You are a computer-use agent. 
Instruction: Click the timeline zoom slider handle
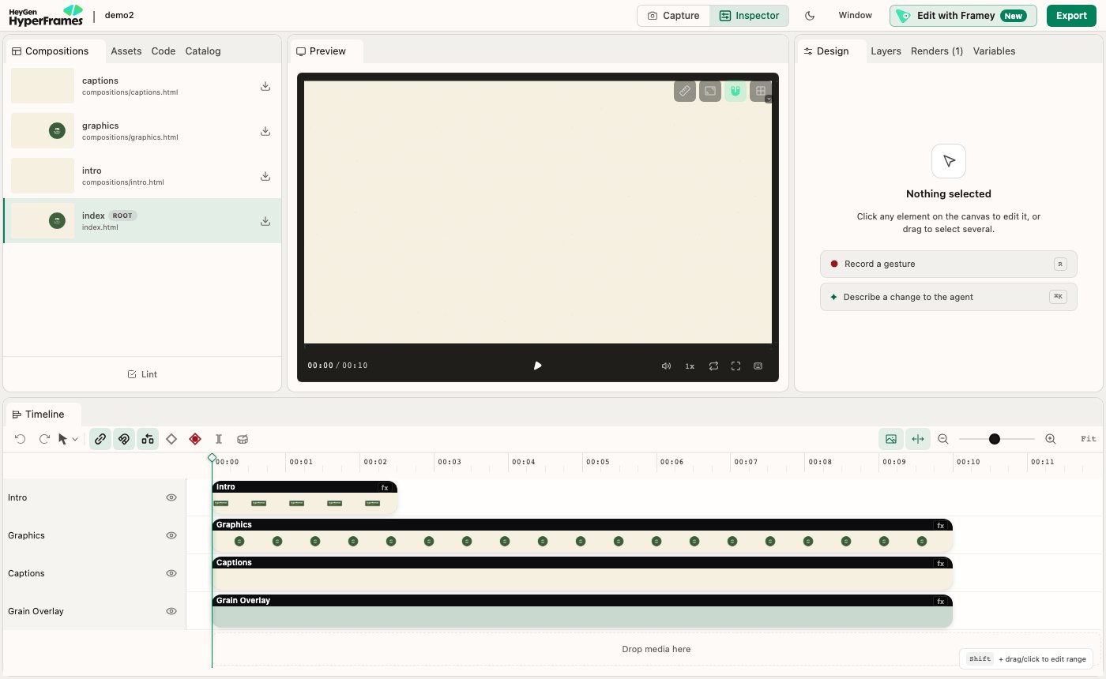click(x=995, y=439)
